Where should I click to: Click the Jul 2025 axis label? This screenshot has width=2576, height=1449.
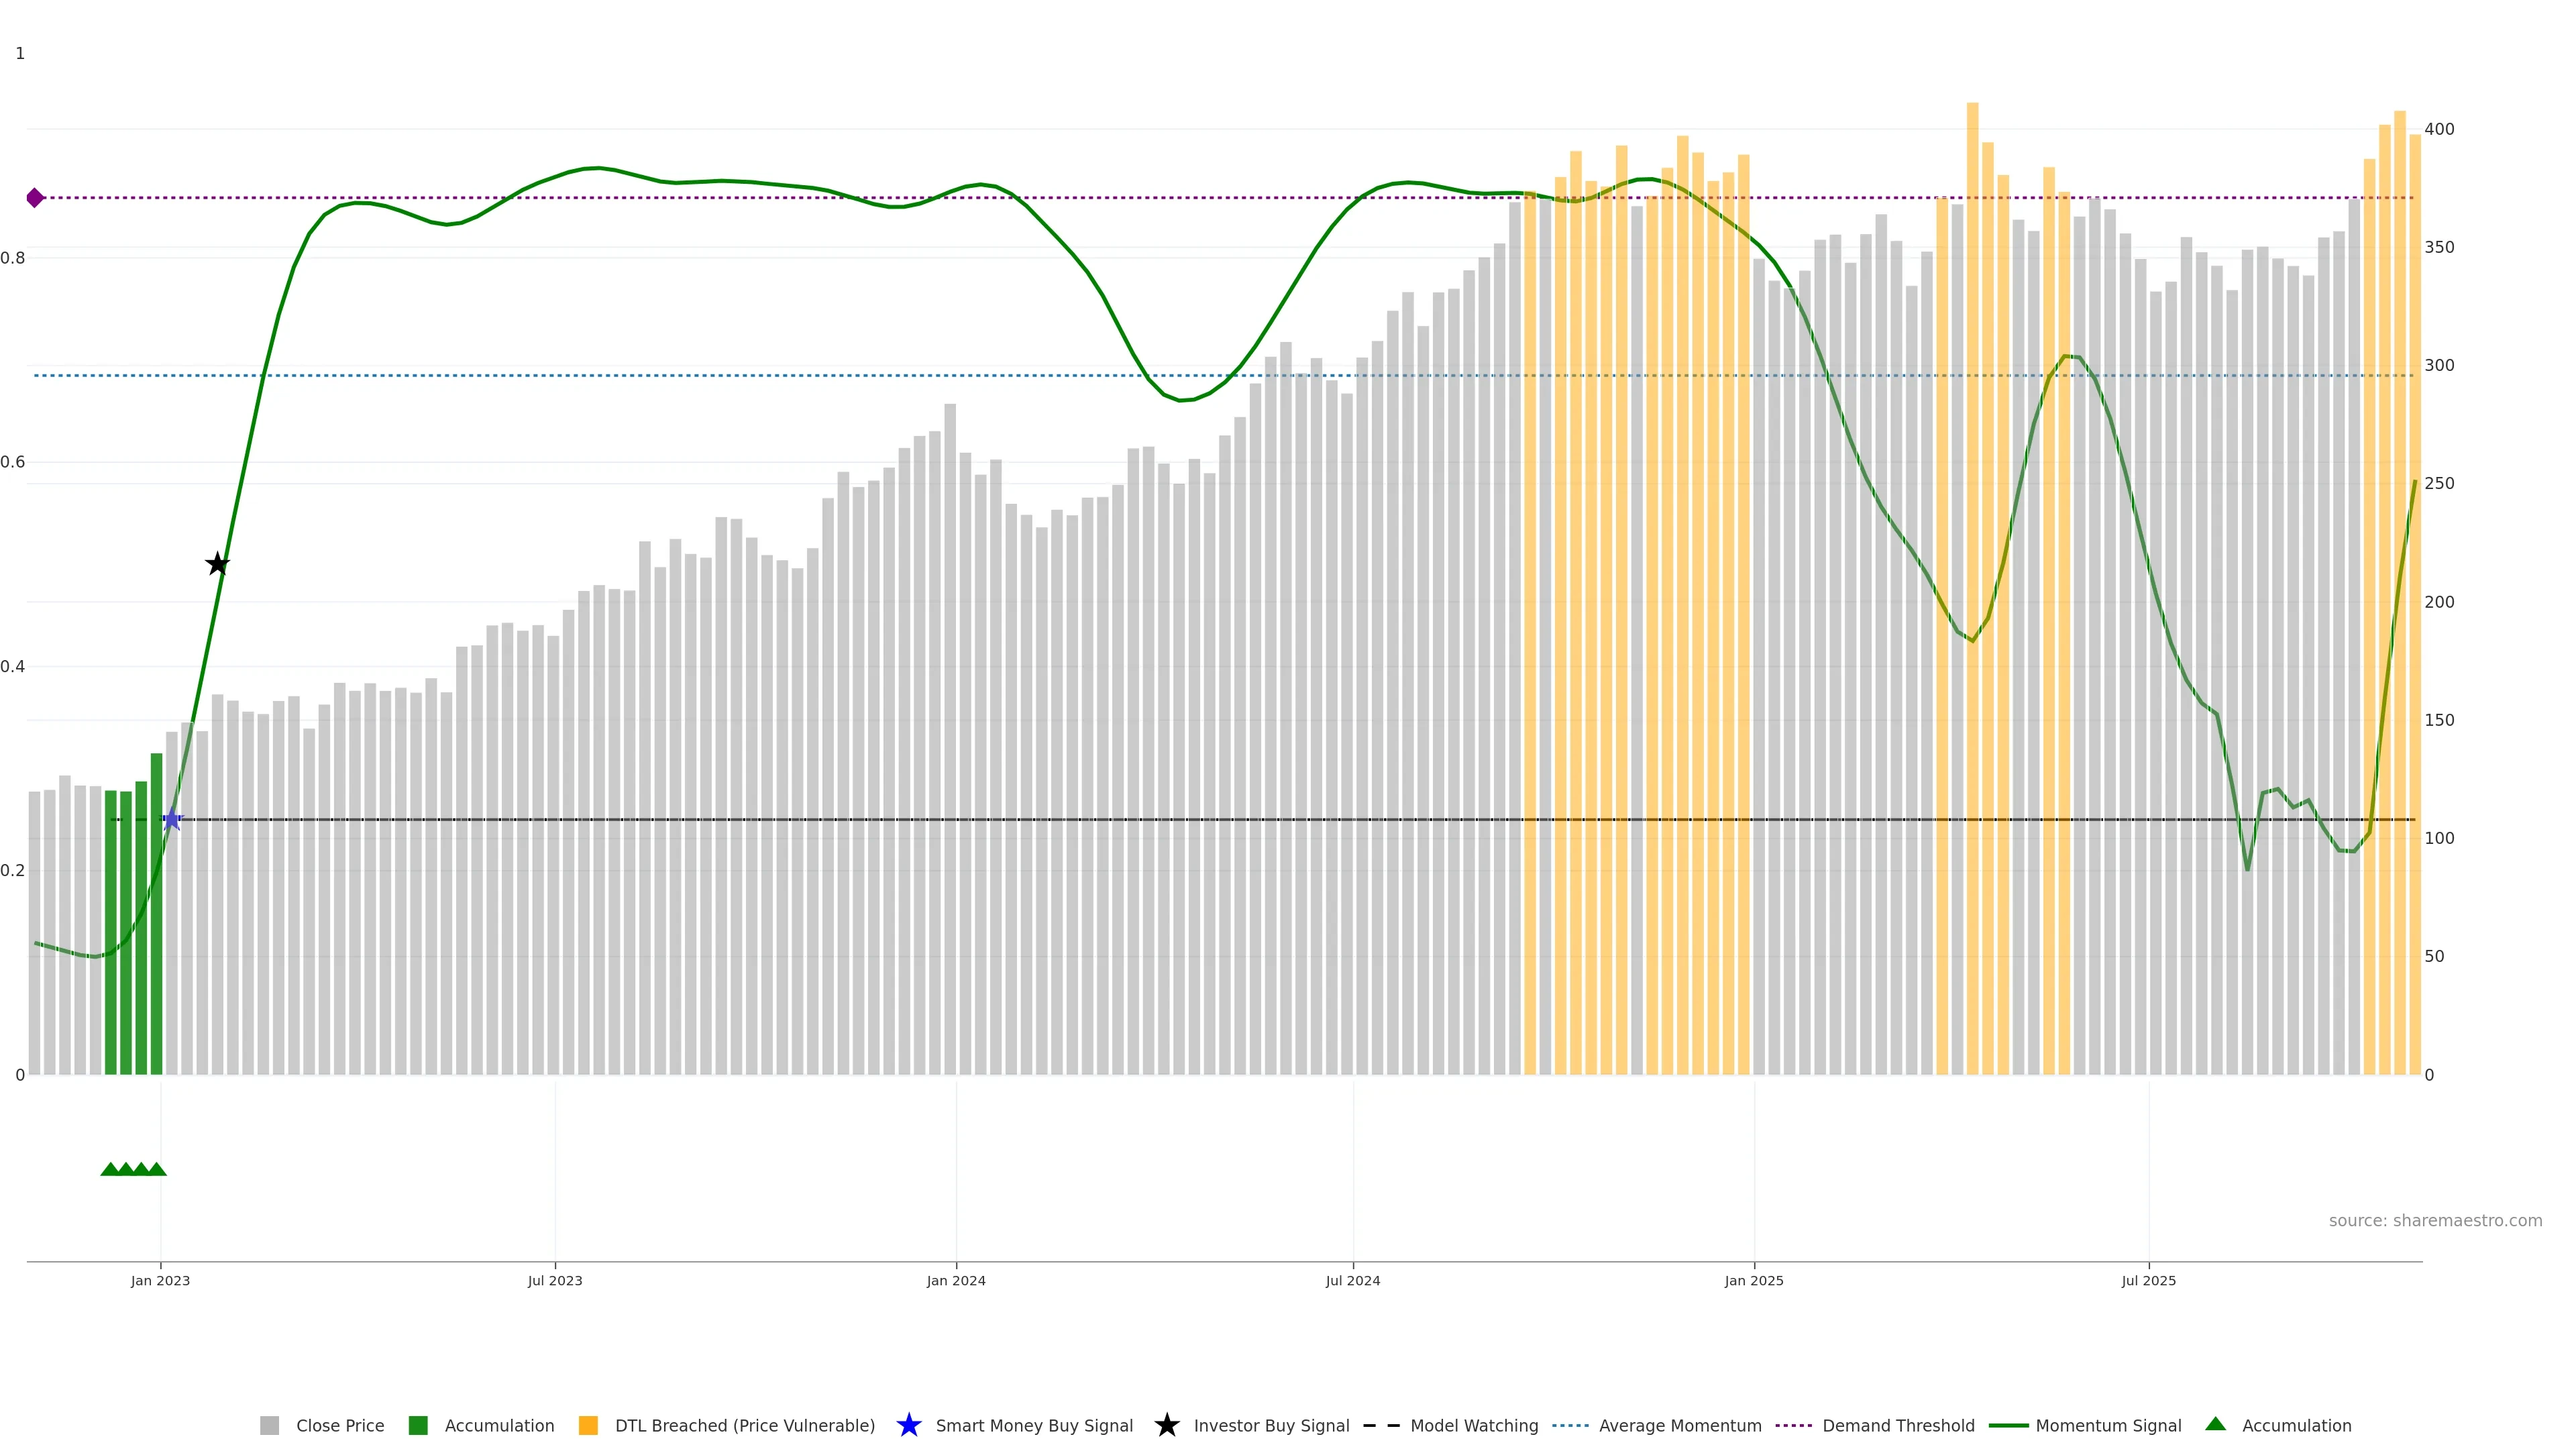[x=2148, y=1280]
